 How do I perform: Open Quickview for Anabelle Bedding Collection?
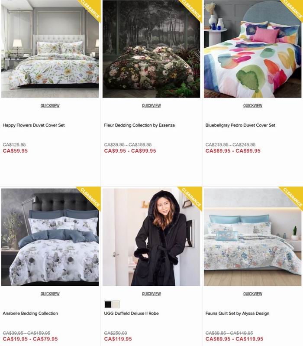pos(50,294)
